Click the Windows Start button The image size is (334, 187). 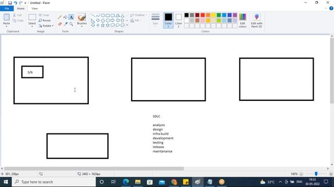click(6, 182)
